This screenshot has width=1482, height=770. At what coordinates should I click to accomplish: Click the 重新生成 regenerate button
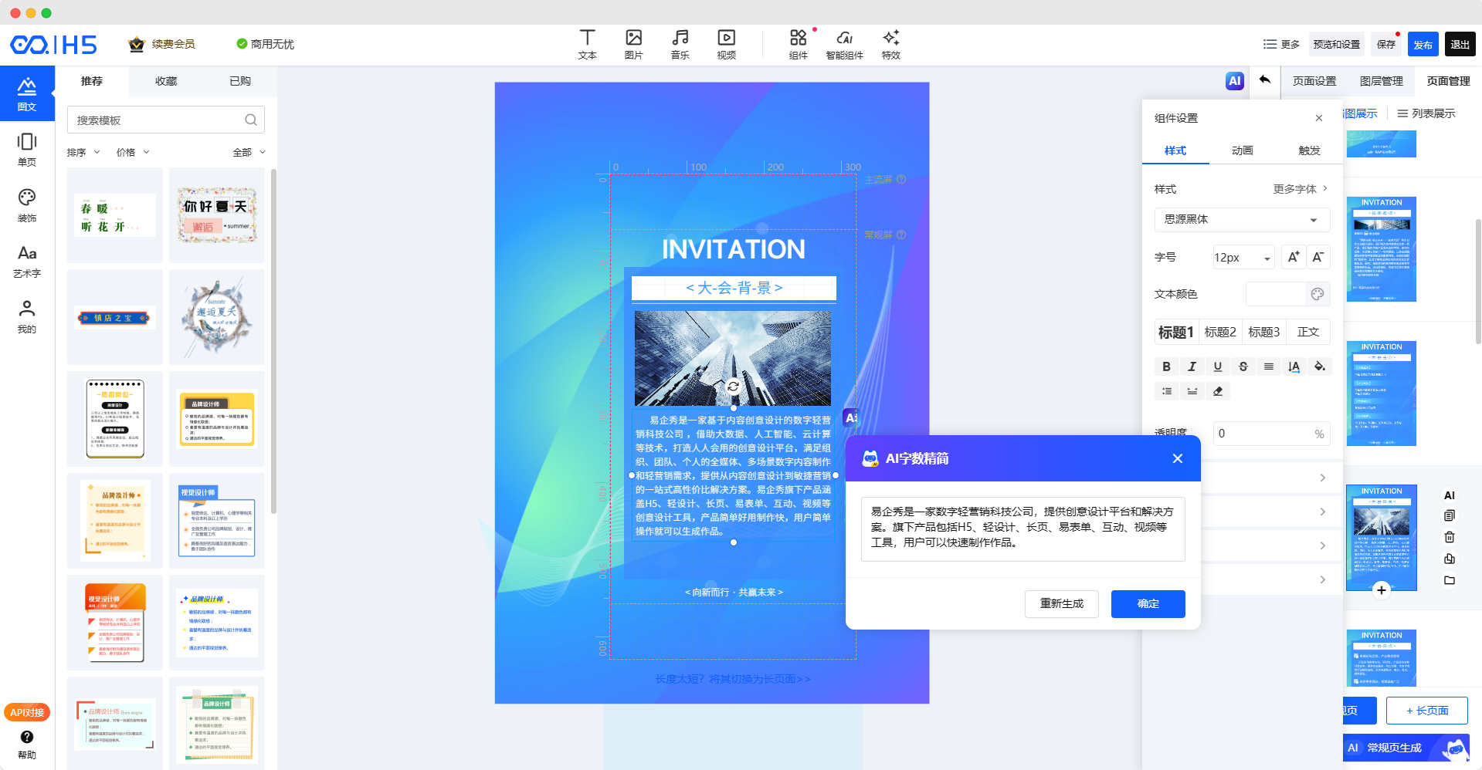tap(1062, 603)
